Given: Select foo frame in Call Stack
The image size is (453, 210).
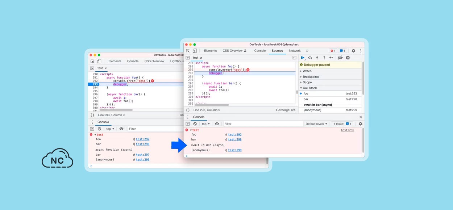Looking at the screenshot, I should point(330,93).
